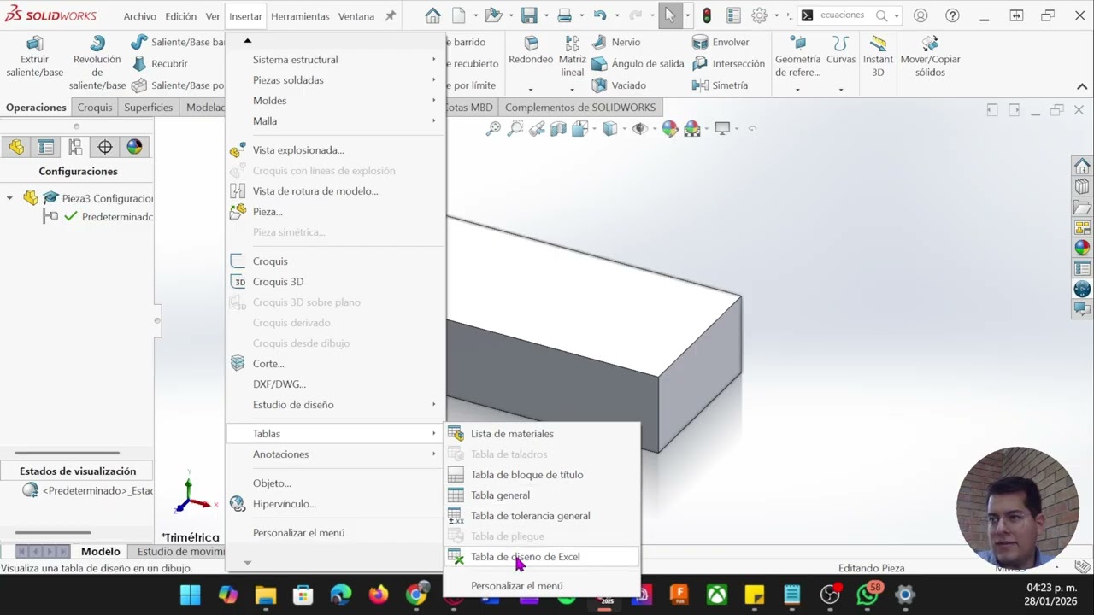Switch to the Modelo bottom tab
1094x615 pixels.
(x=101, y=552)
